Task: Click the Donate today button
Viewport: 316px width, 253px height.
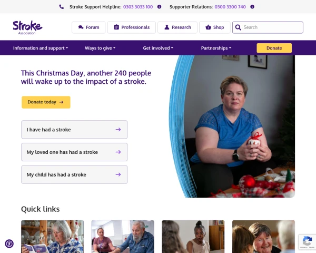Action: click(46, 102)
